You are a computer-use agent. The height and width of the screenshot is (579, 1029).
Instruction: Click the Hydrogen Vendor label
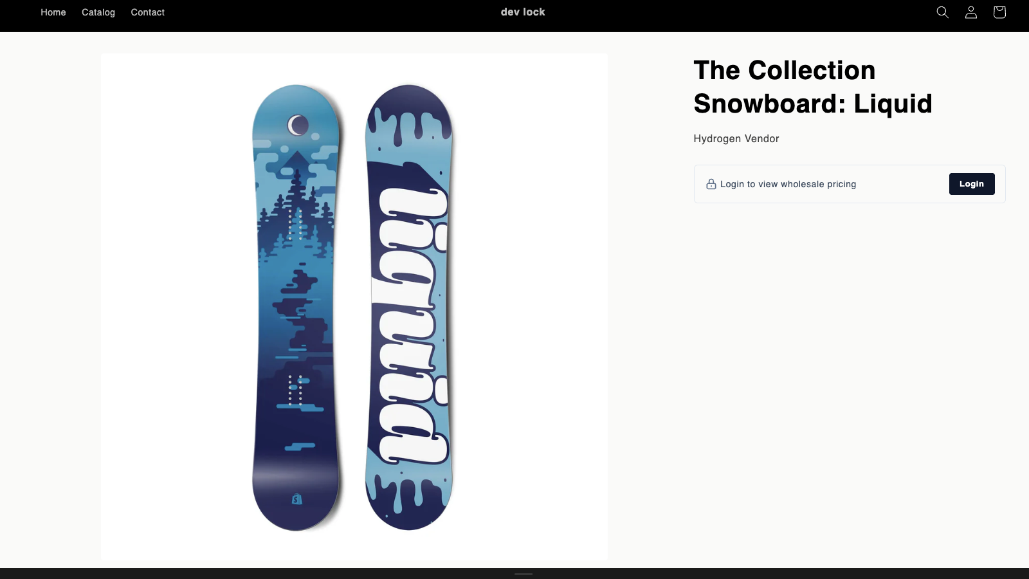point(736,138)
